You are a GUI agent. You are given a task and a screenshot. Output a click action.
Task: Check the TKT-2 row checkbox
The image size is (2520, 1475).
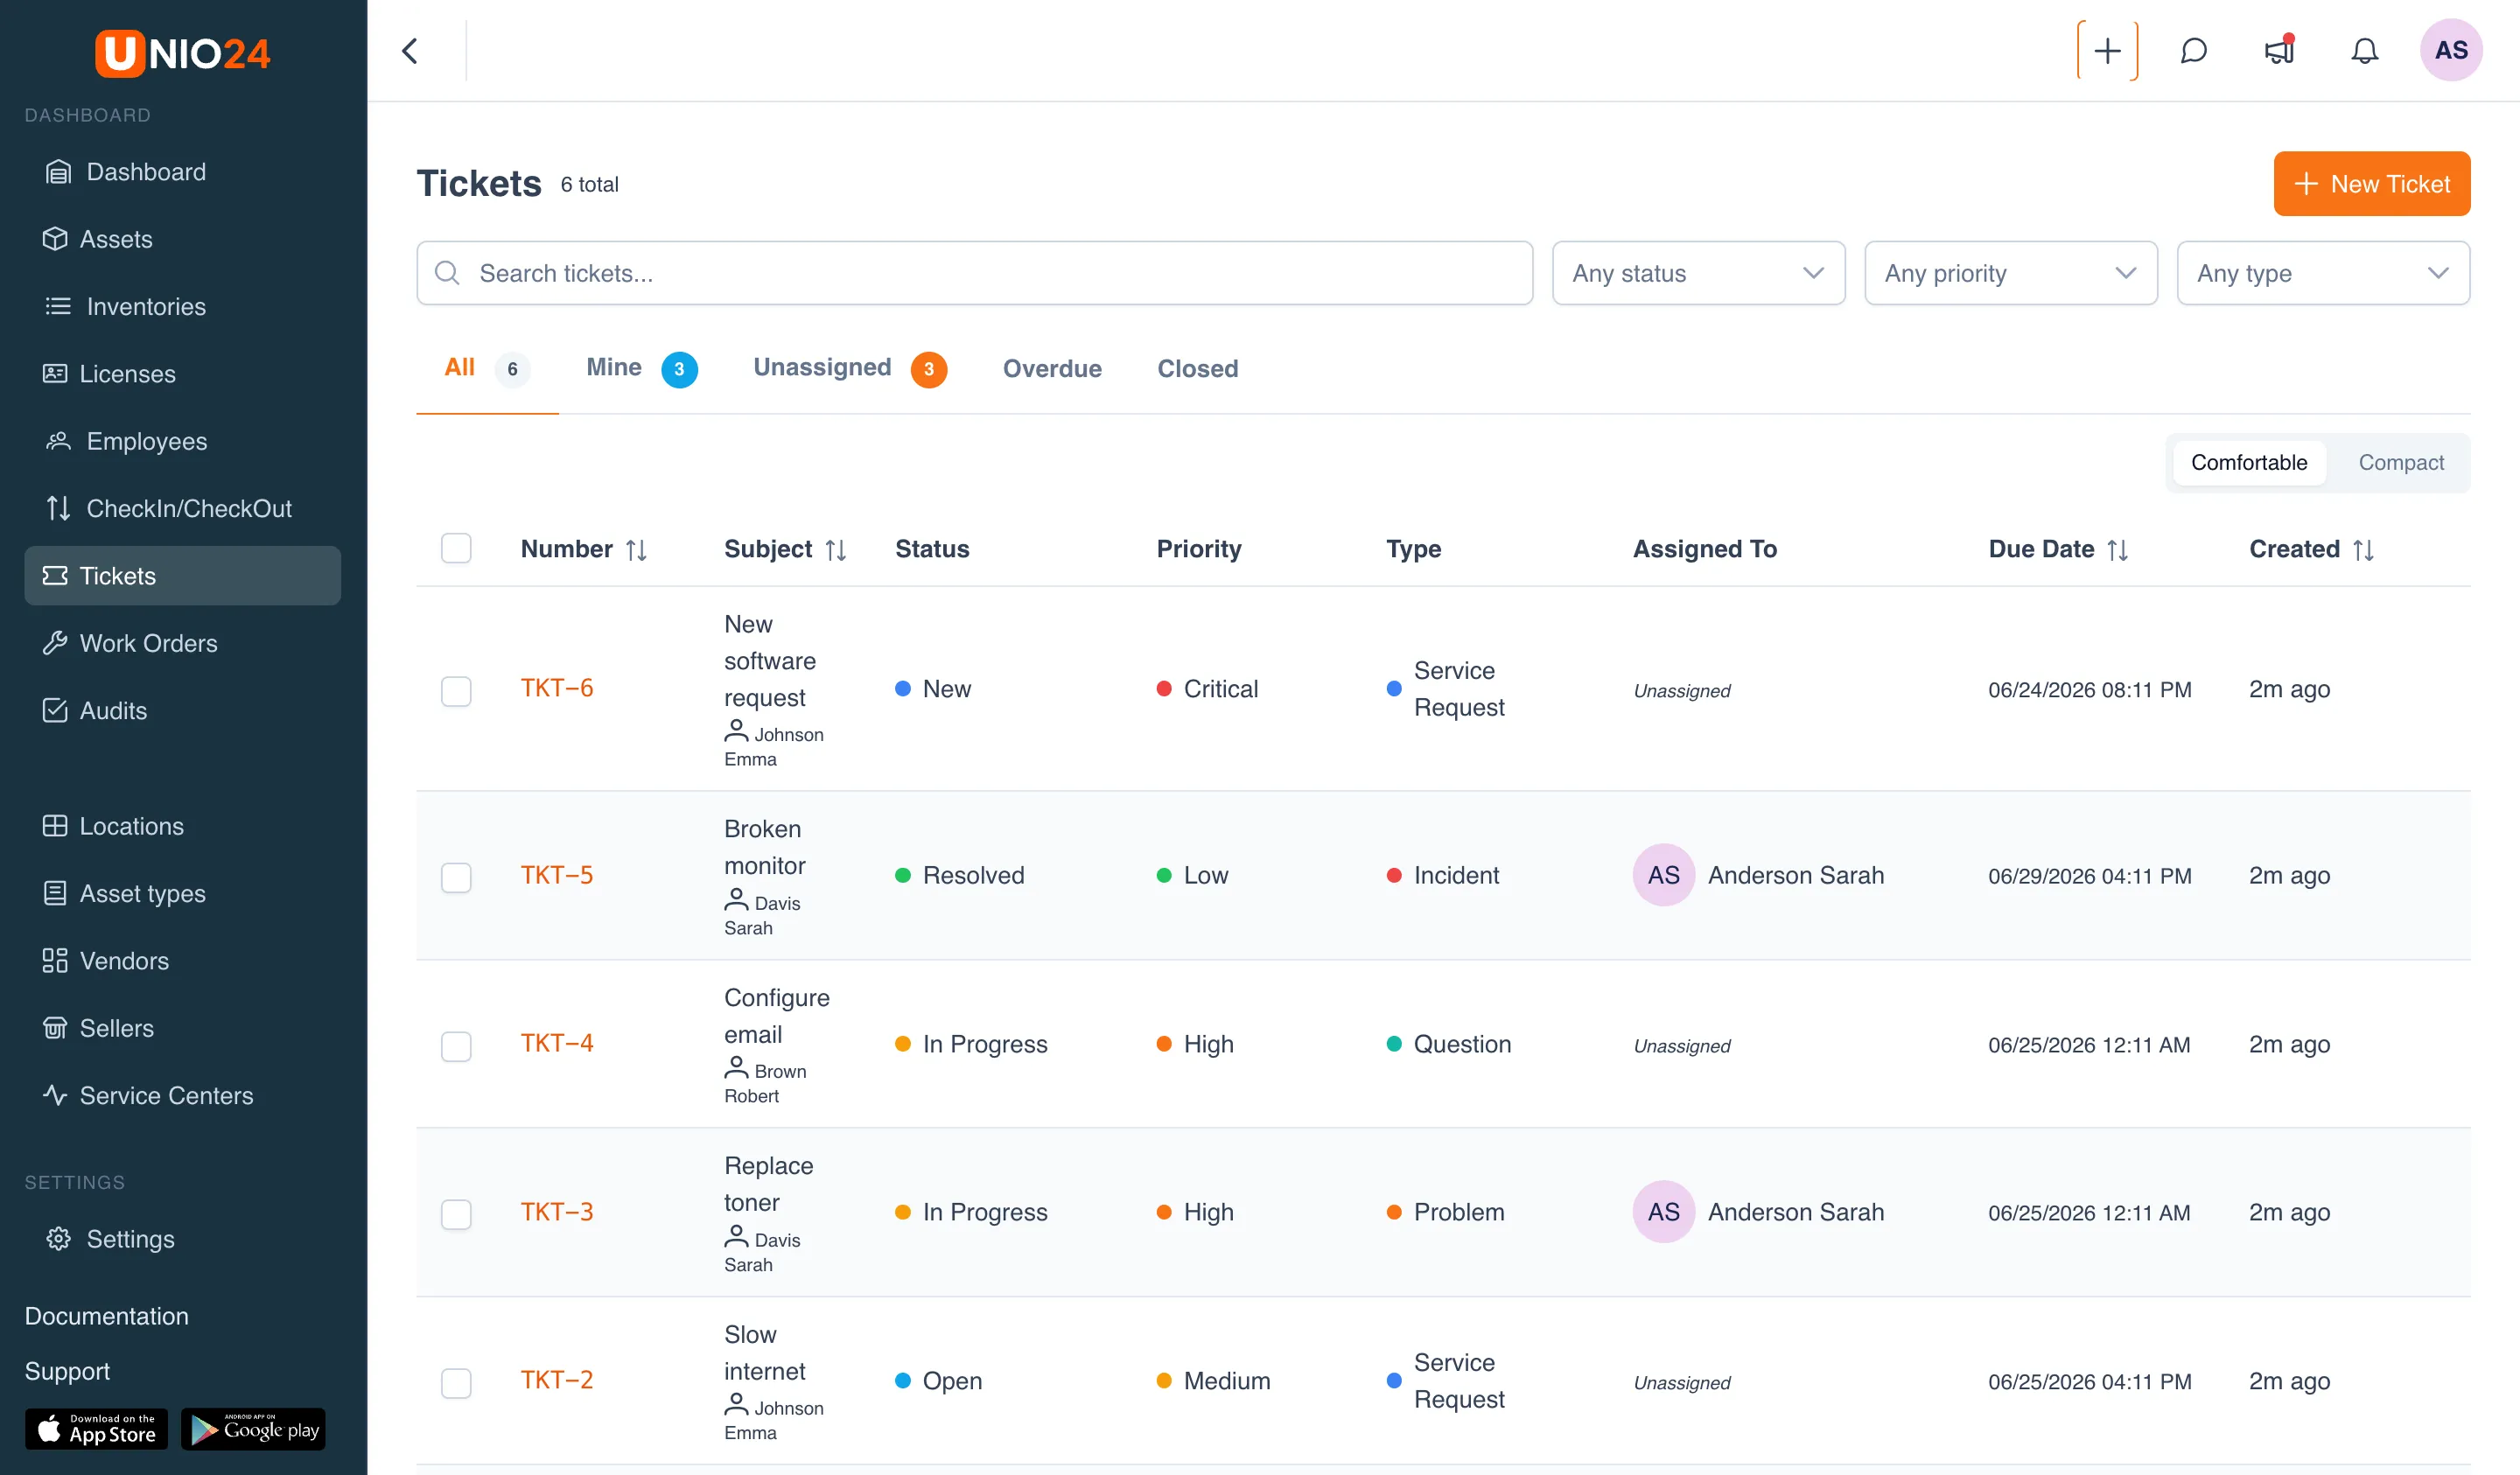click(456, 1383)
